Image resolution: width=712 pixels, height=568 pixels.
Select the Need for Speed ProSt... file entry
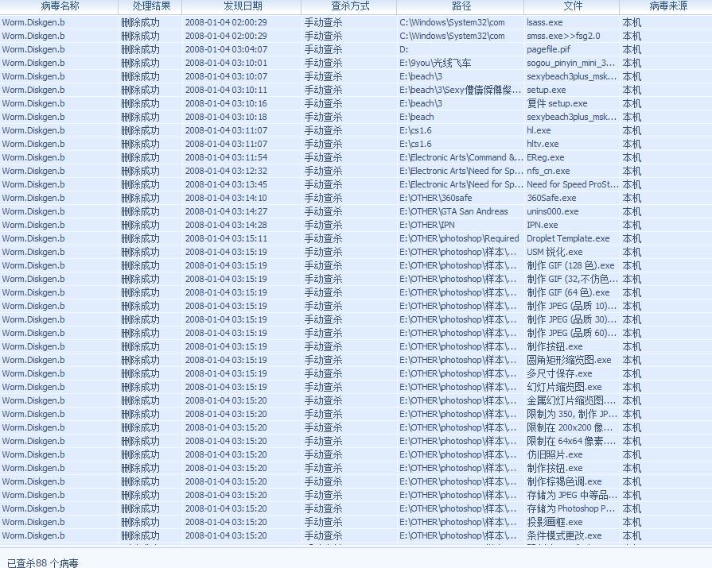pos(572,184)
